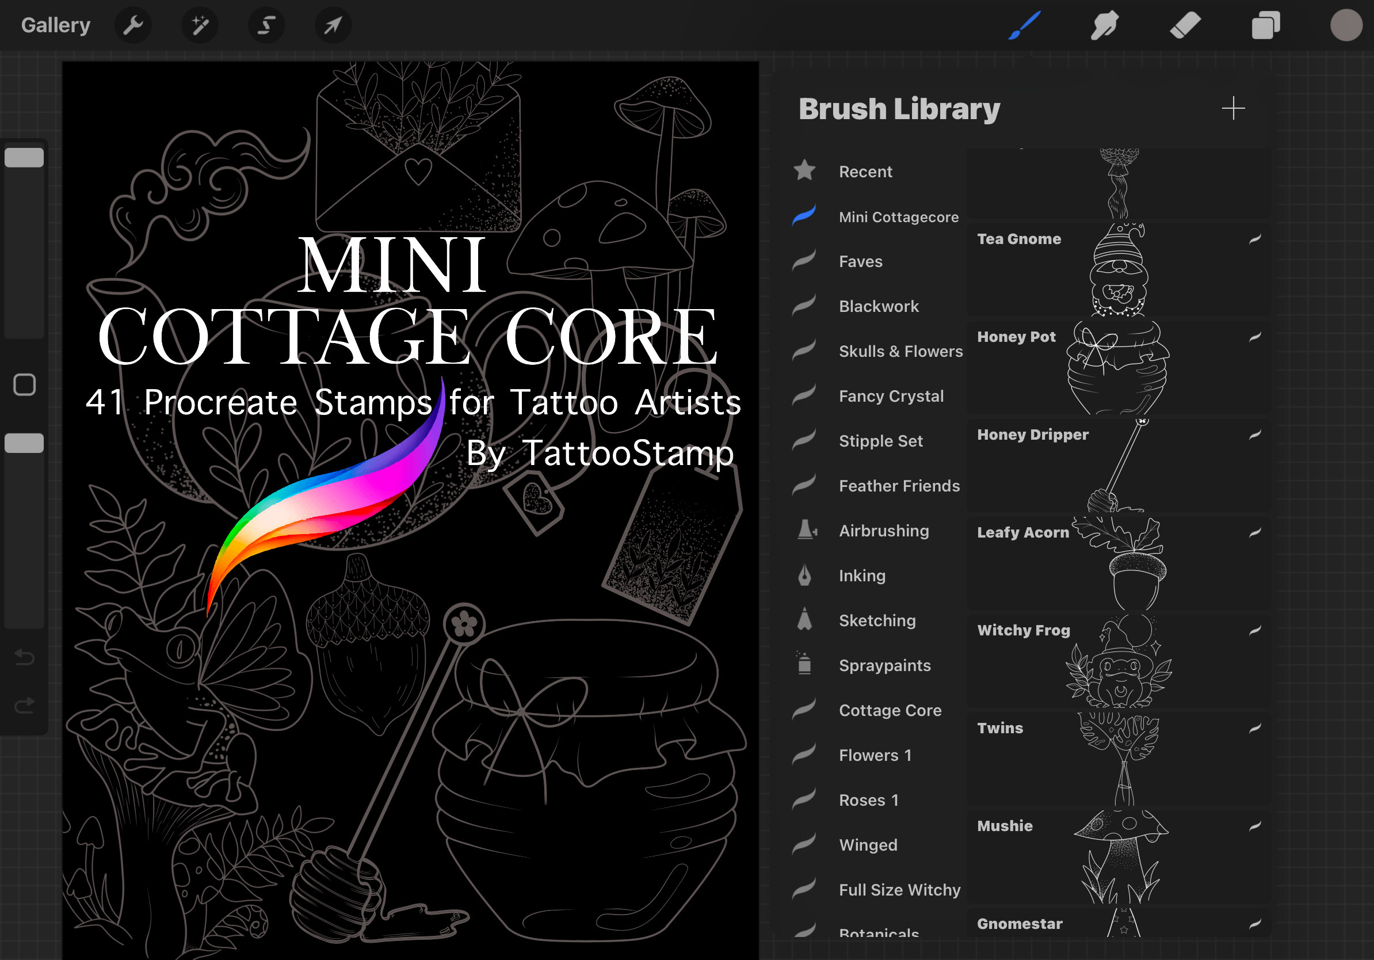Open the Adjustments panel
Screen dimensions: 1374x960
[x=200, y=25]
